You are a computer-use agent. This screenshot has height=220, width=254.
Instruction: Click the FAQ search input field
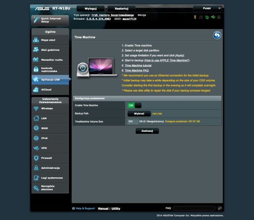click(194, 208)
